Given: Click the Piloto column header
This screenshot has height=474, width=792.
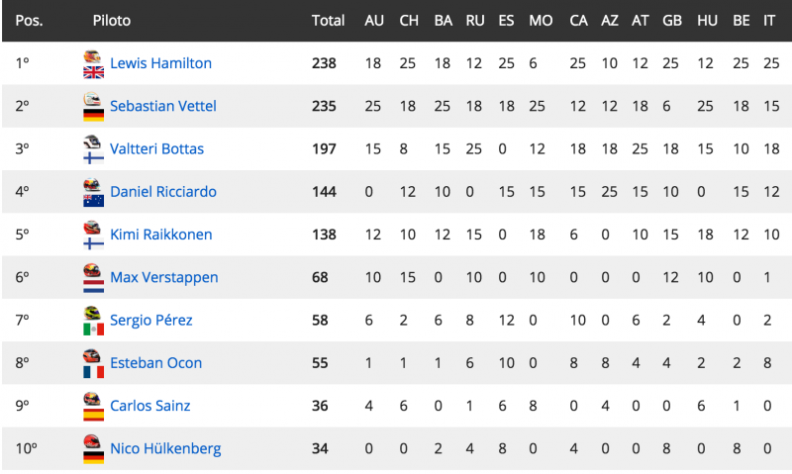Looking at the screenshot, I should 112,20.
